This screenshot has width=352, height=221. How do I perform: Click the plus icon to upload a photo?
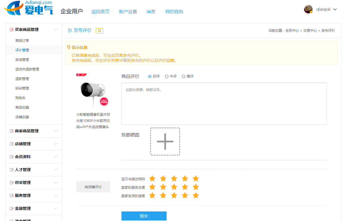coord(165,142)
